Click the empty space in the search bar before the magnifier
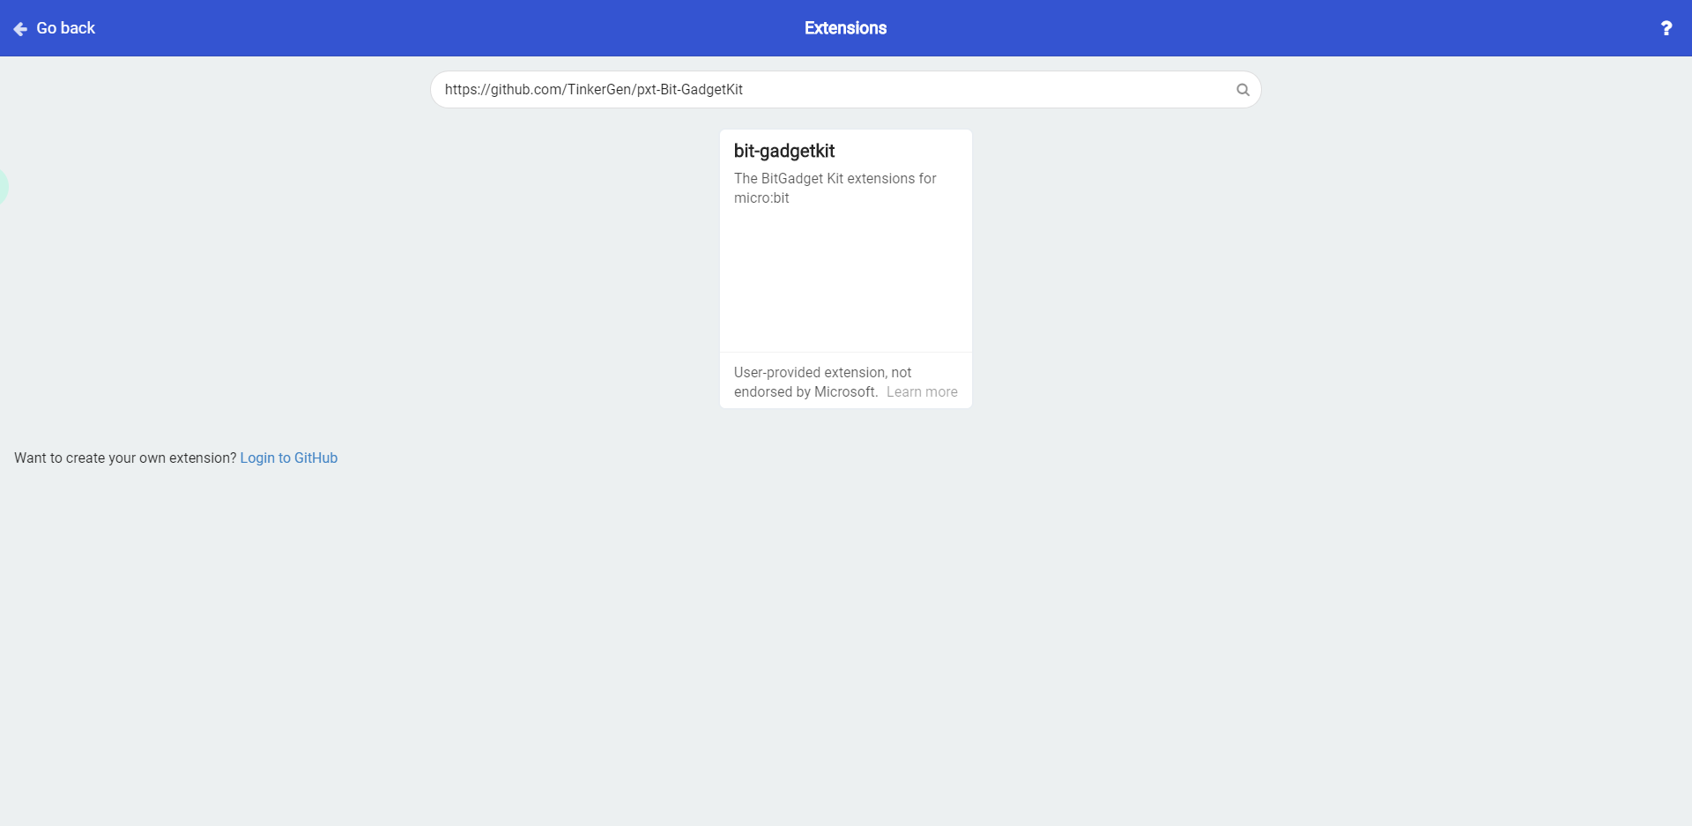Screen dimensions: 1692x826 tap(987, 90)
